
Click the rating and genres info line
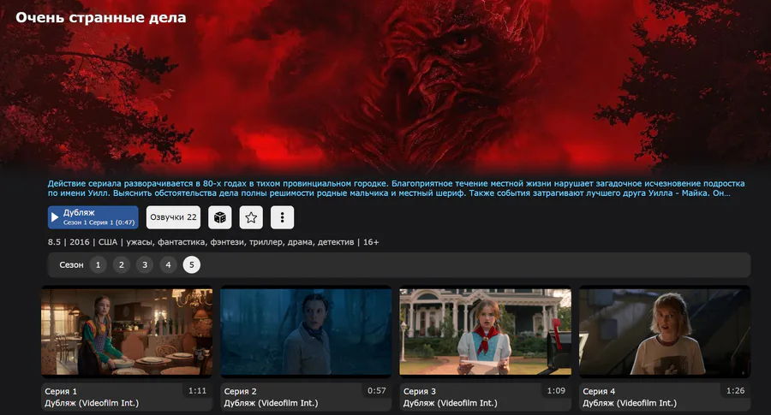coord(213,242)
